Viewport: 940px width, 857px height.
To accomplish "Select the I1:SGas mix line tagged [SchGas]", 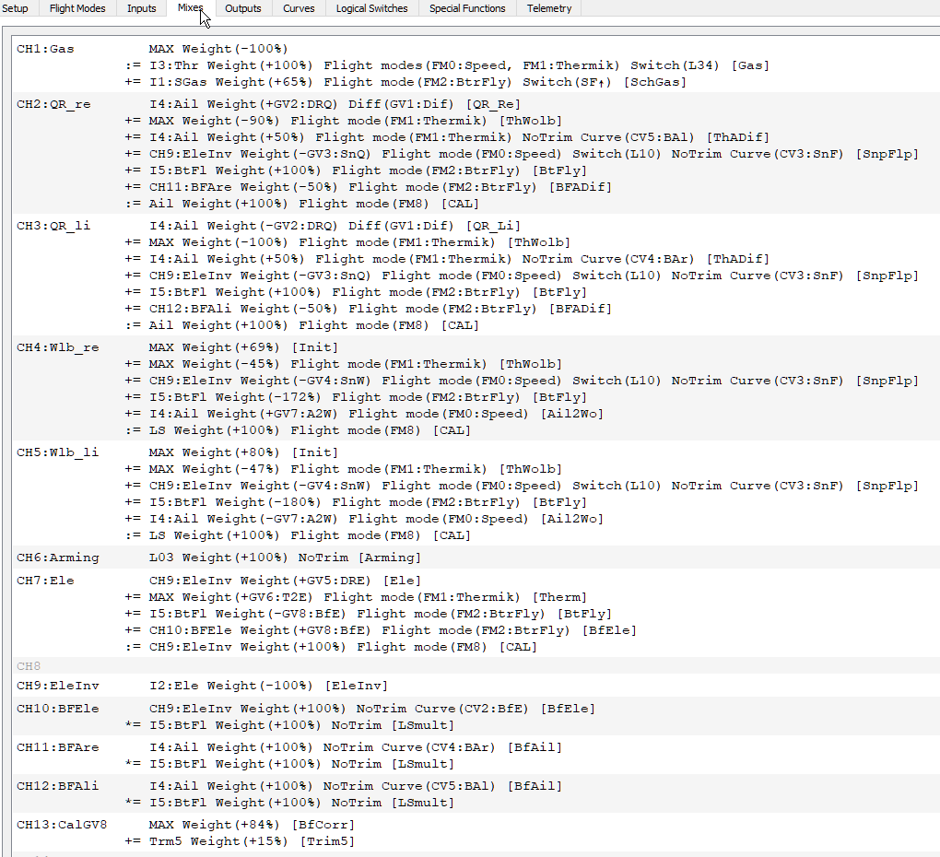I will tap(405, 82).
